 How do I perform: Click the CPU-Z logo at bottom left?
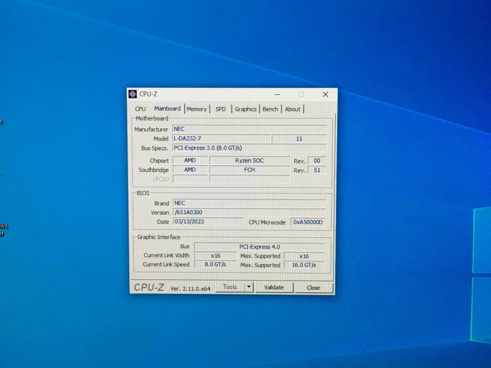tap(149, 288)
